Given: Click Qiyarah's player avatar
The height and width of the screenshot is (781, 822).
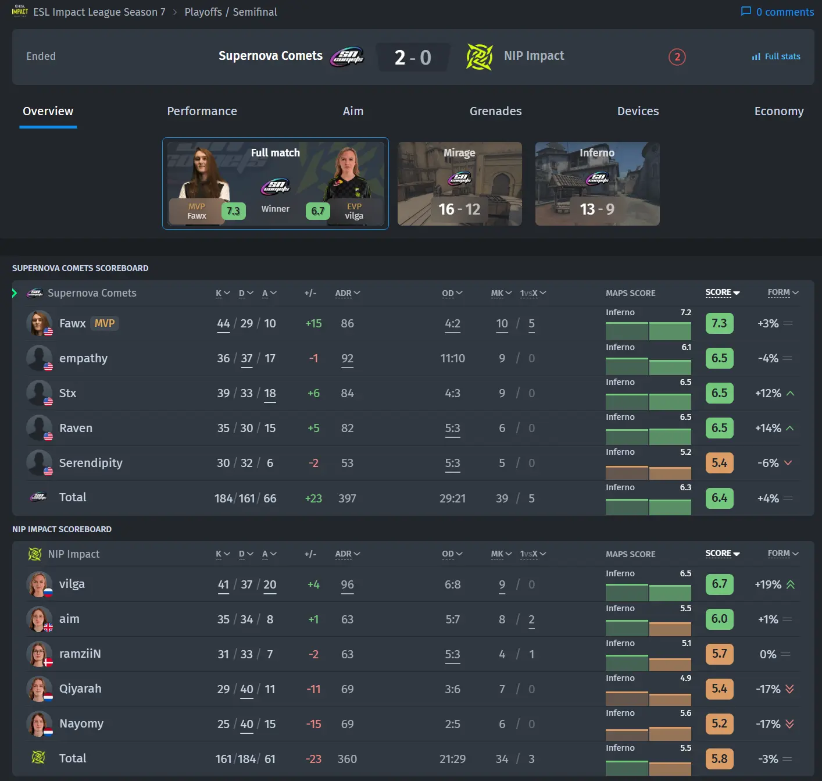Looking at the screenshot, I should 40,689.
